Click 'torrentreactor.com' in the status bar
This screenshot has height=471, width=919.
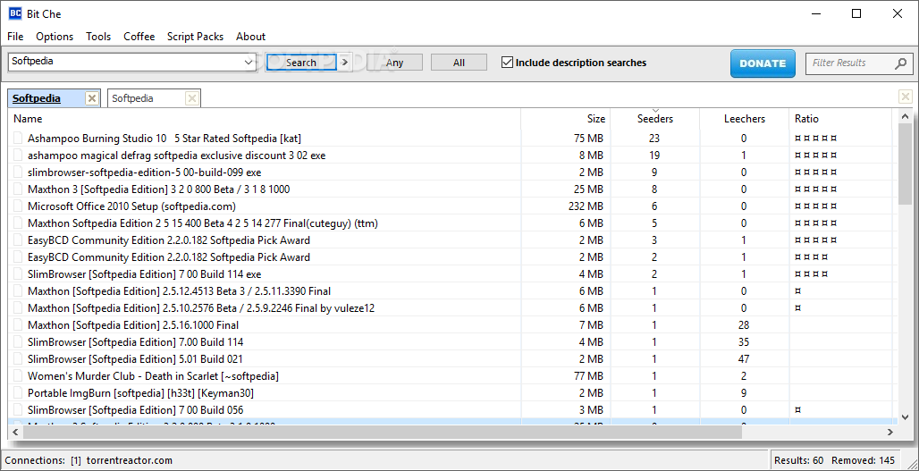point(130,460)
